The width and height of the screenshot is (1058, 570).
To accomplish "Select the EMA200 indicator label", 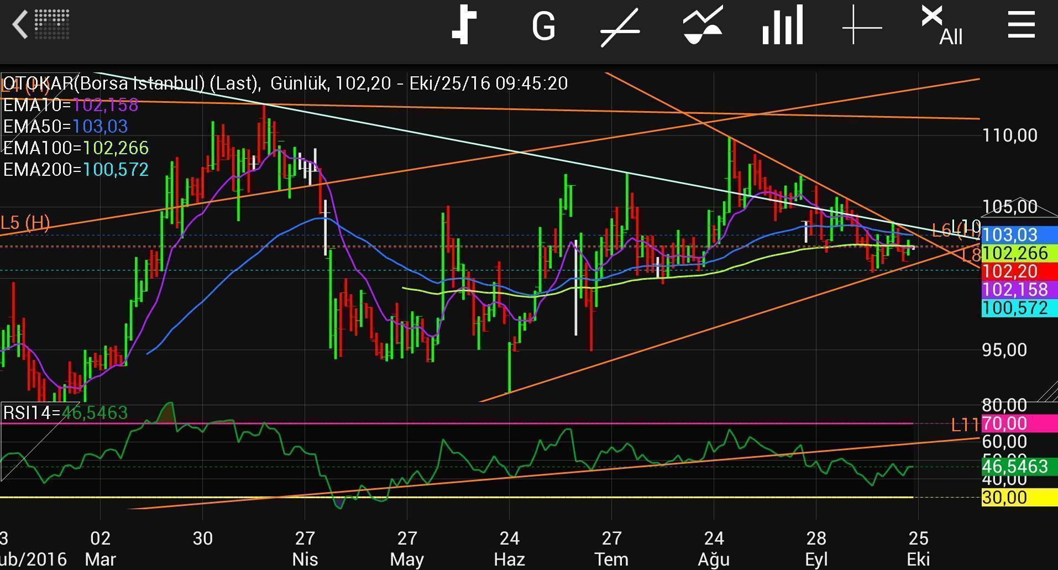I will coord(76,169).
